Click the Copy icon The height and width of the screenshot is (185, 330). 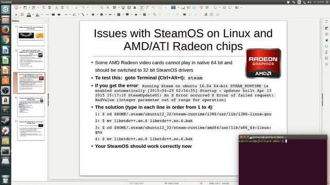coord(62,8)
